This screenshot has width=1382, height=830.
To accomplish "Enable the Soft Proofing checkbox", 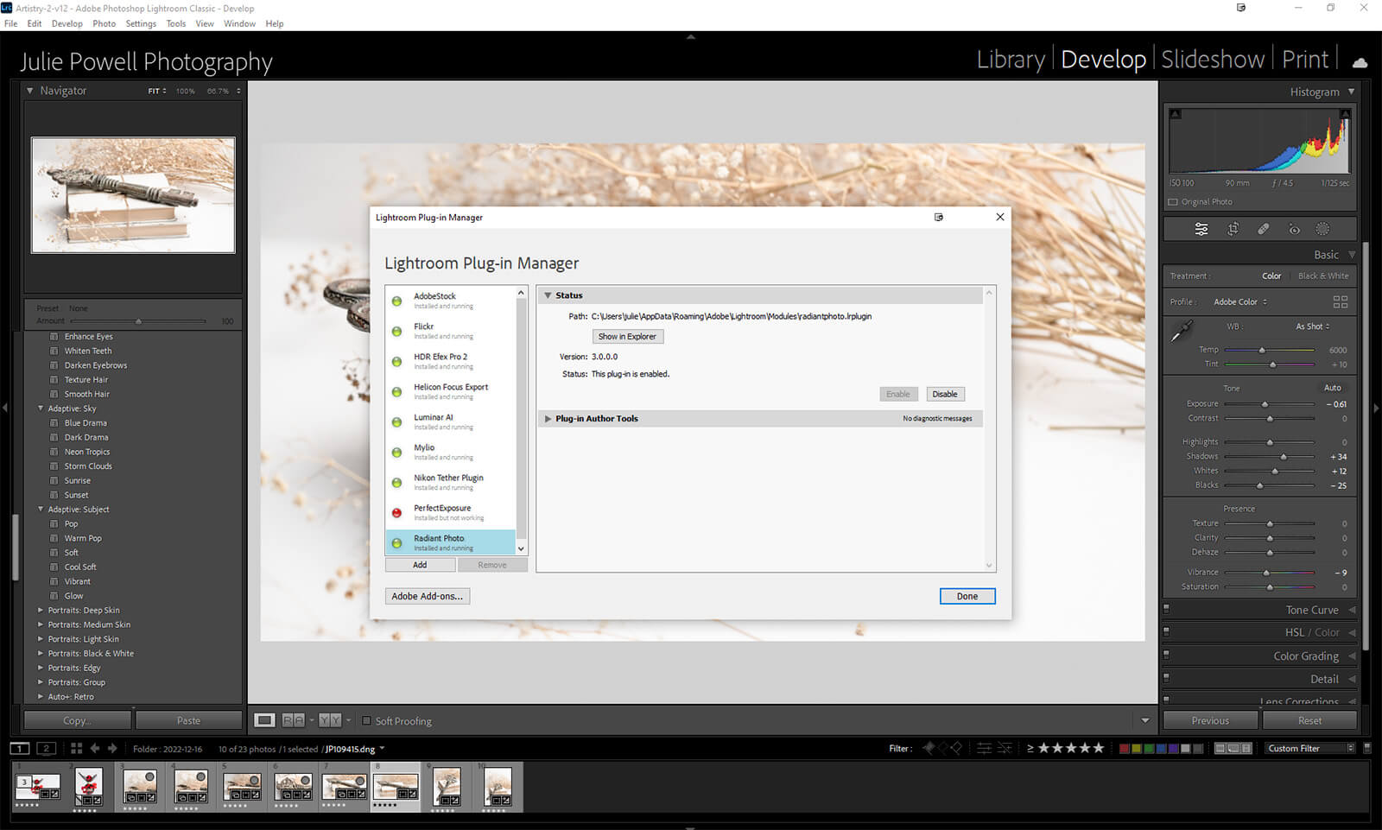I will pos(366,720).
